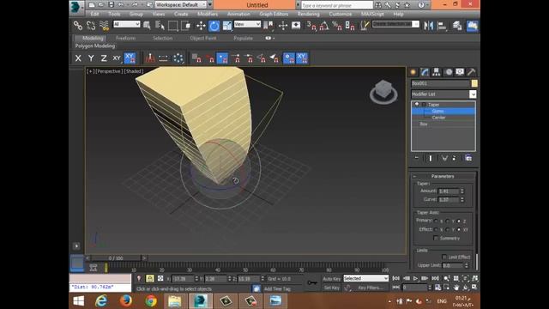Open the Rendering menu
Viewport: 549px width, 309px height.
point(309,14)
